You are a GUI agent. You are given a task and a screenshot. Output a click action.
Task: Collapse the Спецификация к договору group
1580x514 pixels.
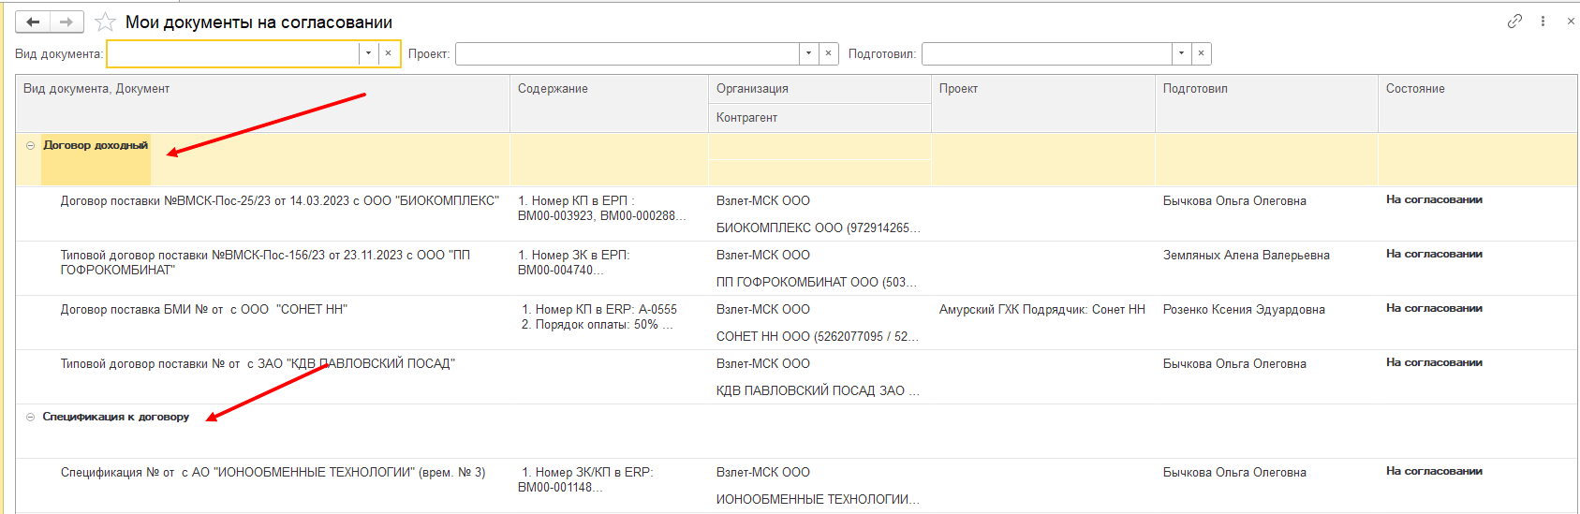pyautogui.click(x=30, y=417)
